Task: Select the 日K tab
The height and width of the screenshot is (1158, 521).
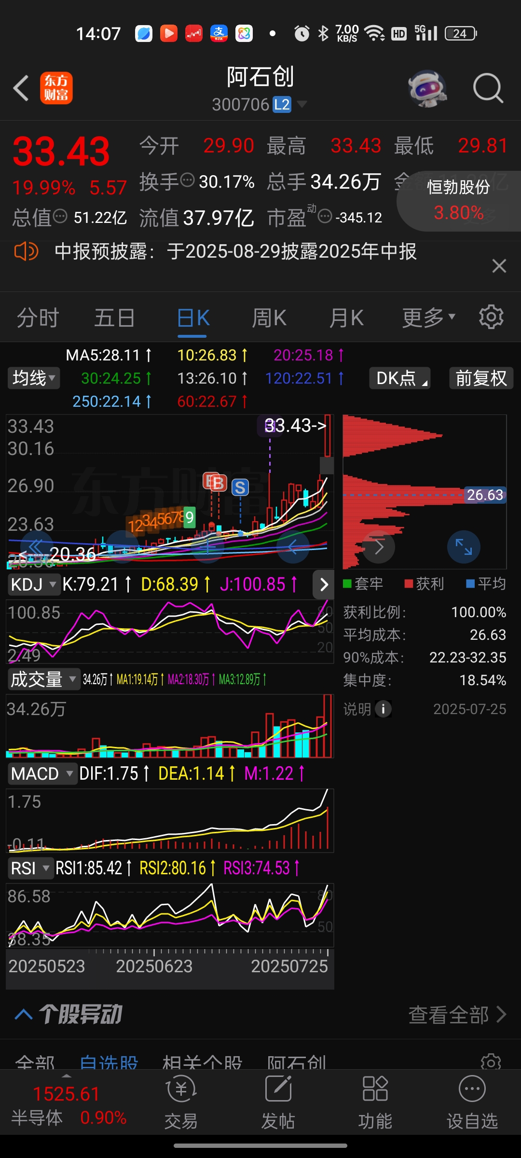Action: (x=193, y=318)
